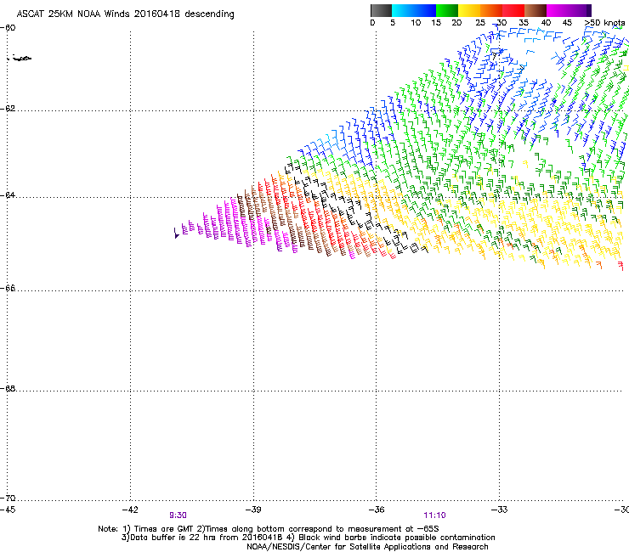Click the -62 latitude axis label
The width and height of the screenshot is (629, 552).
[x=8, y=109]
